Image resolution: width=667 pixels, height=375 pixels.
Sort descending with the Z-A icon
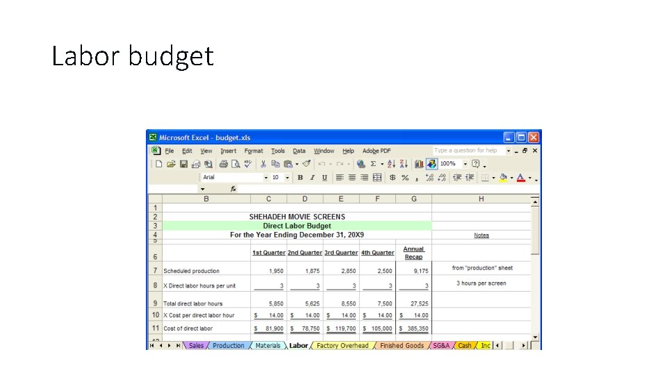tap(404, 164)
